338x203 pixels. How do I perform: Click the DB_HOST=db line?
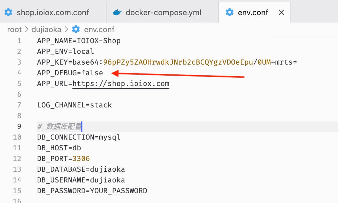pos(59,148)
